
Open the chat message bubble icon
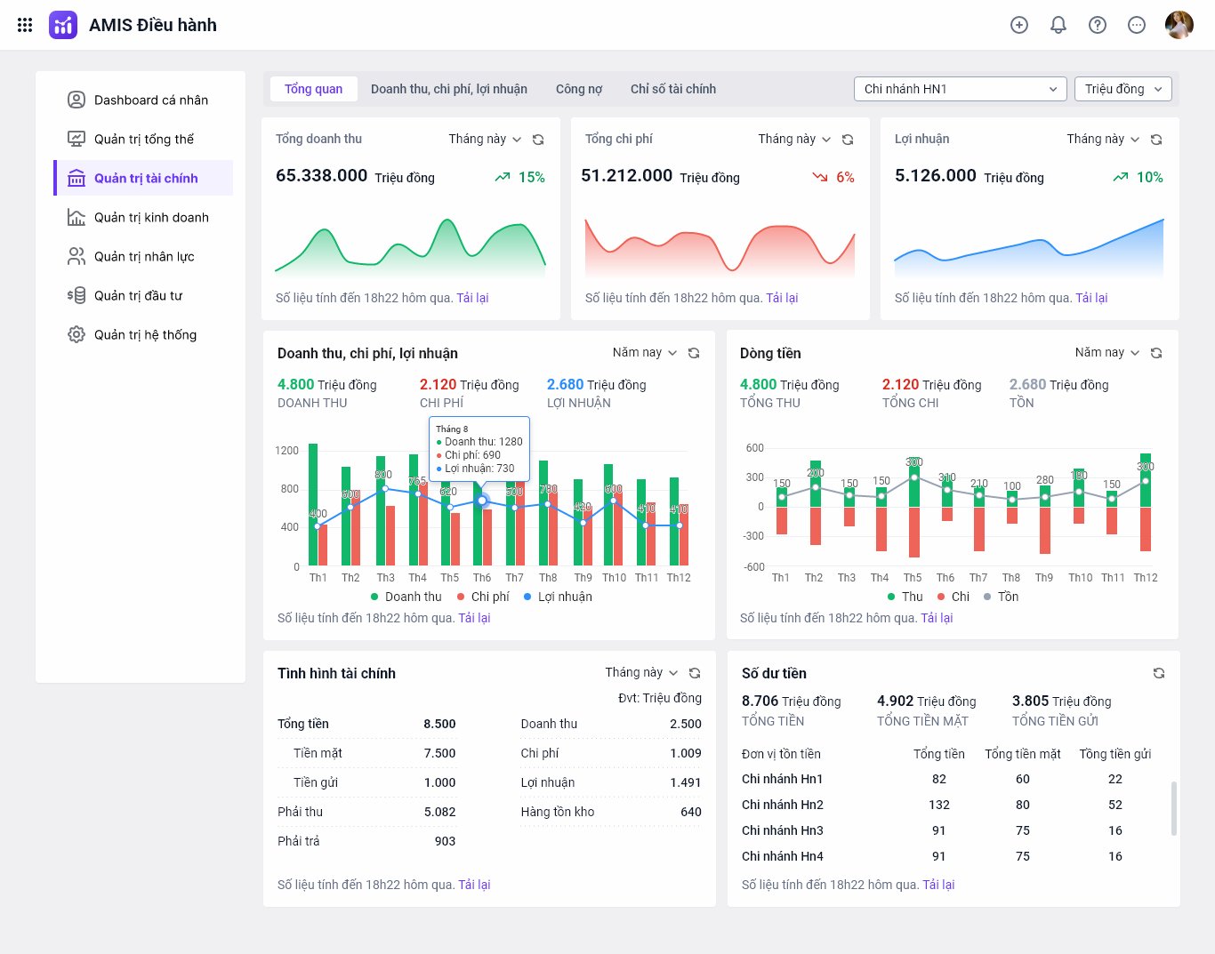[1137, 25]
